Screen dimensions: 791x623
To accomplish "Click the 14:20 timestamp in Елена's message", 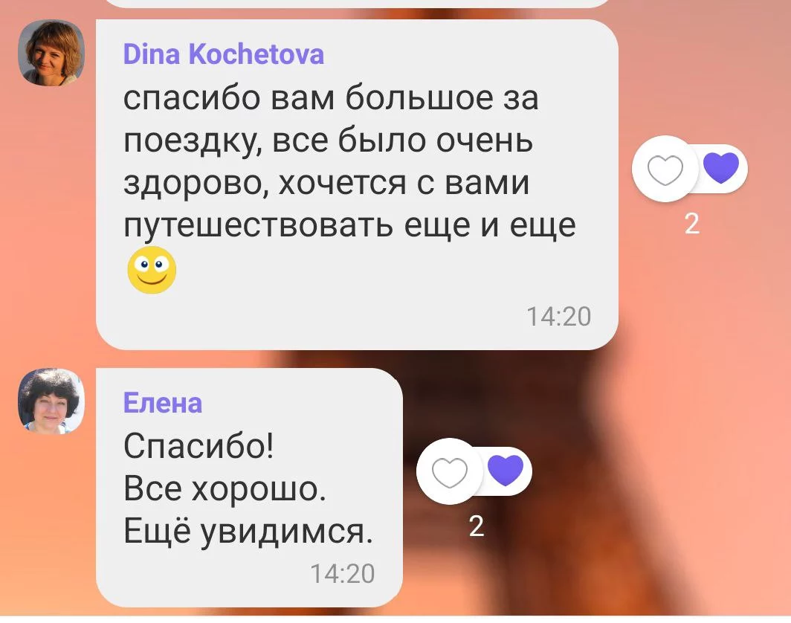I will tap(343, 574).
